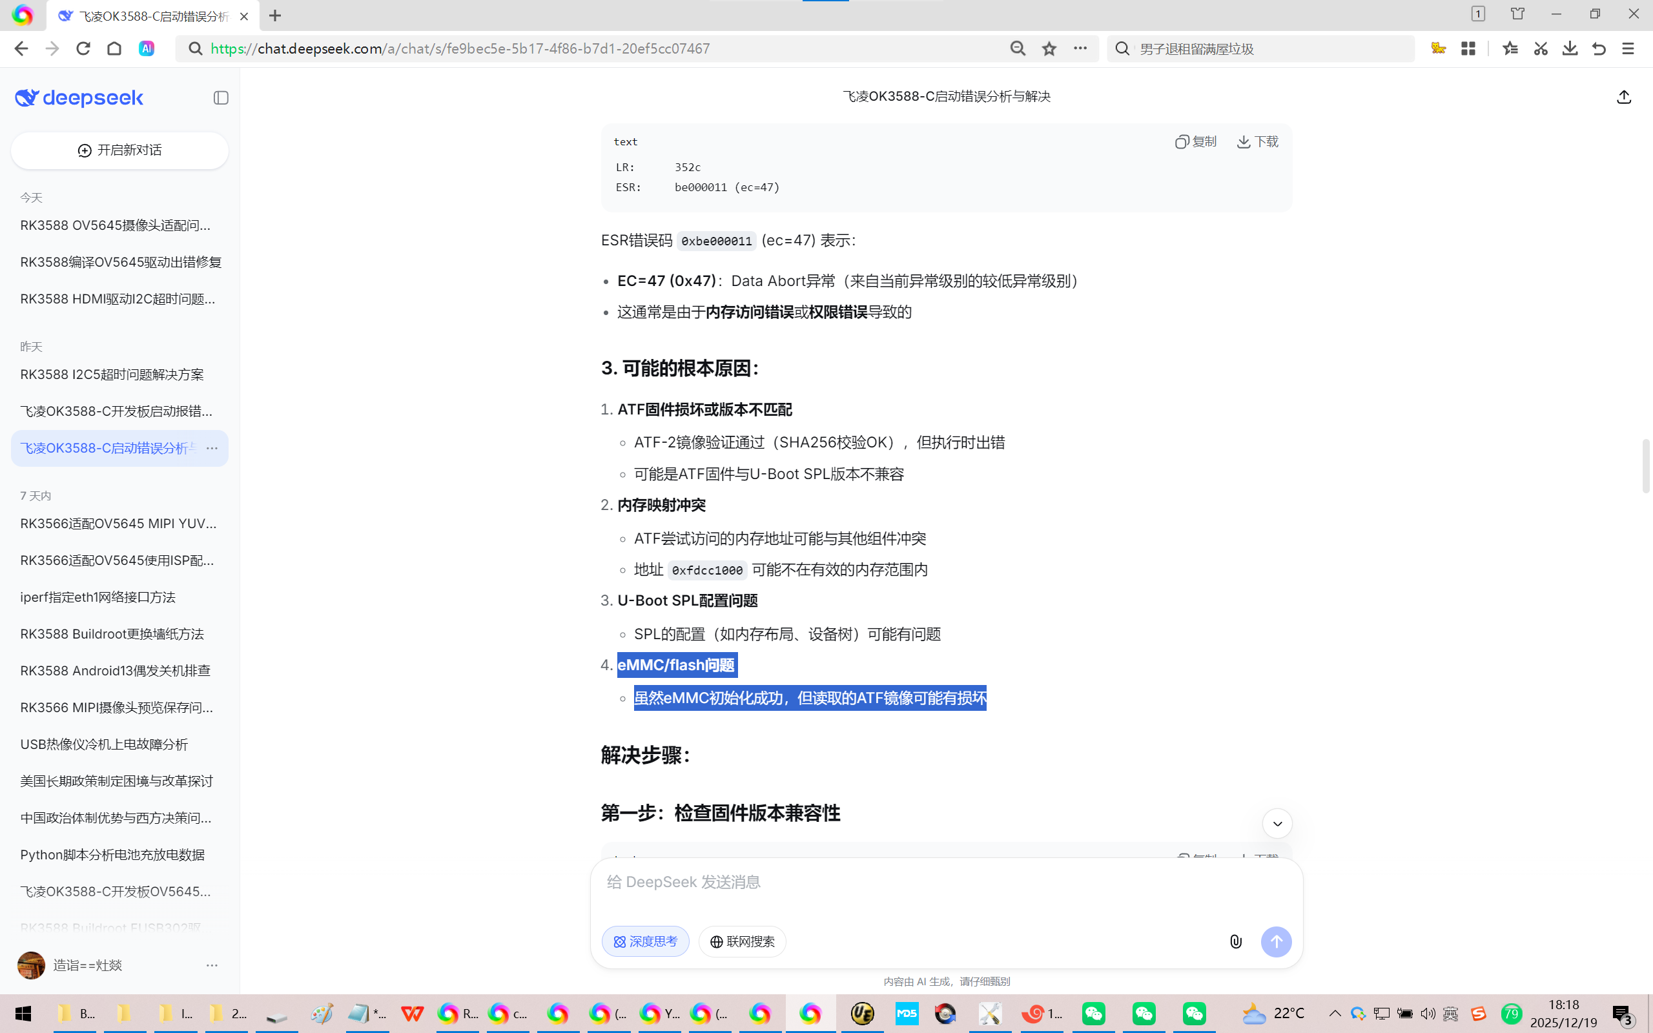Collapse the DeepSeek sidebar panel
The image size is (1653, 1033).
click(221, 97)
